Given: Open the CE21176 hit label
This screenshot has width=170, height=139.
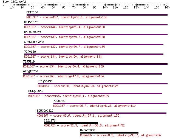Looking at the screenshot, I should point(50,120).
